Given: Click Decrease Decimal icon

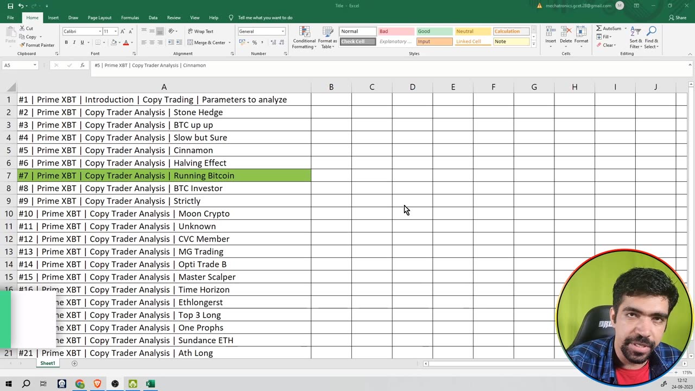Looking at the screenshot, I should click(x=281, y=42).
